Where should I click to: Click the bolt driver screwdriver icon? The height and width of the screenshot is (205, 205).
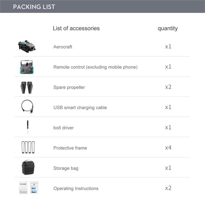(27, 127)
